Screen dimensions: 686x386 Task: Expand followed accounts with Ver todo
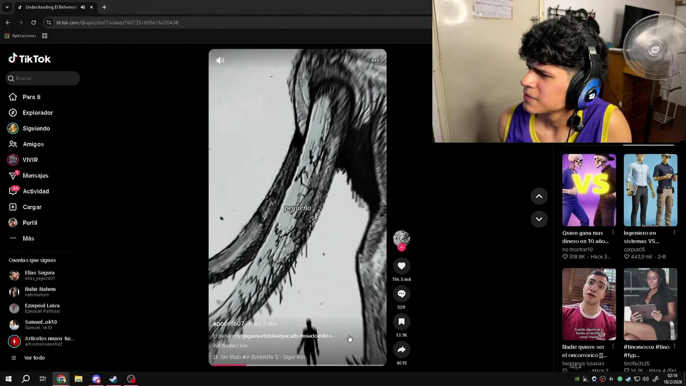click(28, 358)
